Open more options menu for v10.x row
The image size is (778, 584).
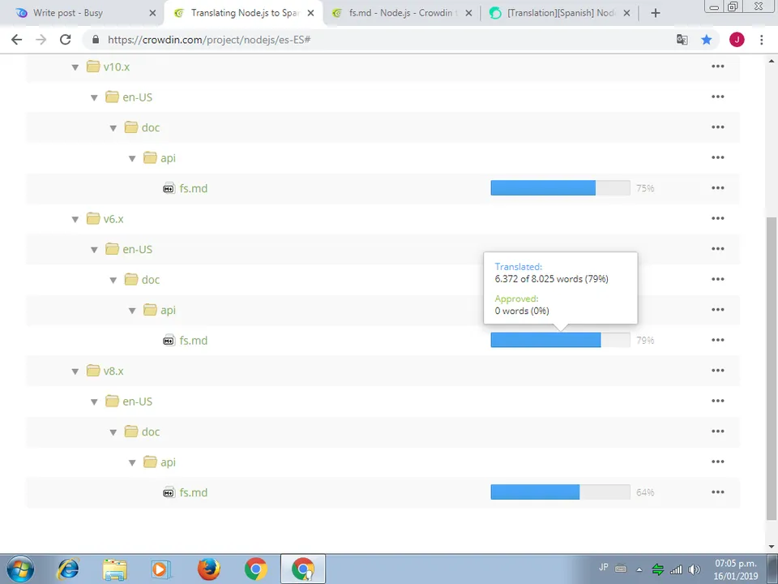[718, 66]
